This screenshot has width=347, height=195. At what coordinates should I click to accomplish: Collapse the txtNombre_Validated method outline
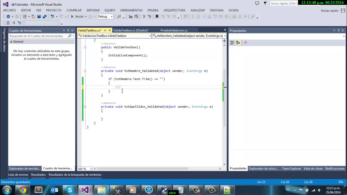pos(85,71)
